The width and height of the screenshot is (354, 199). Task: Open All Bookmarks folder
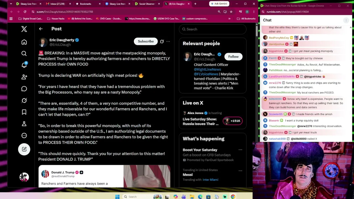pos(246,19)
